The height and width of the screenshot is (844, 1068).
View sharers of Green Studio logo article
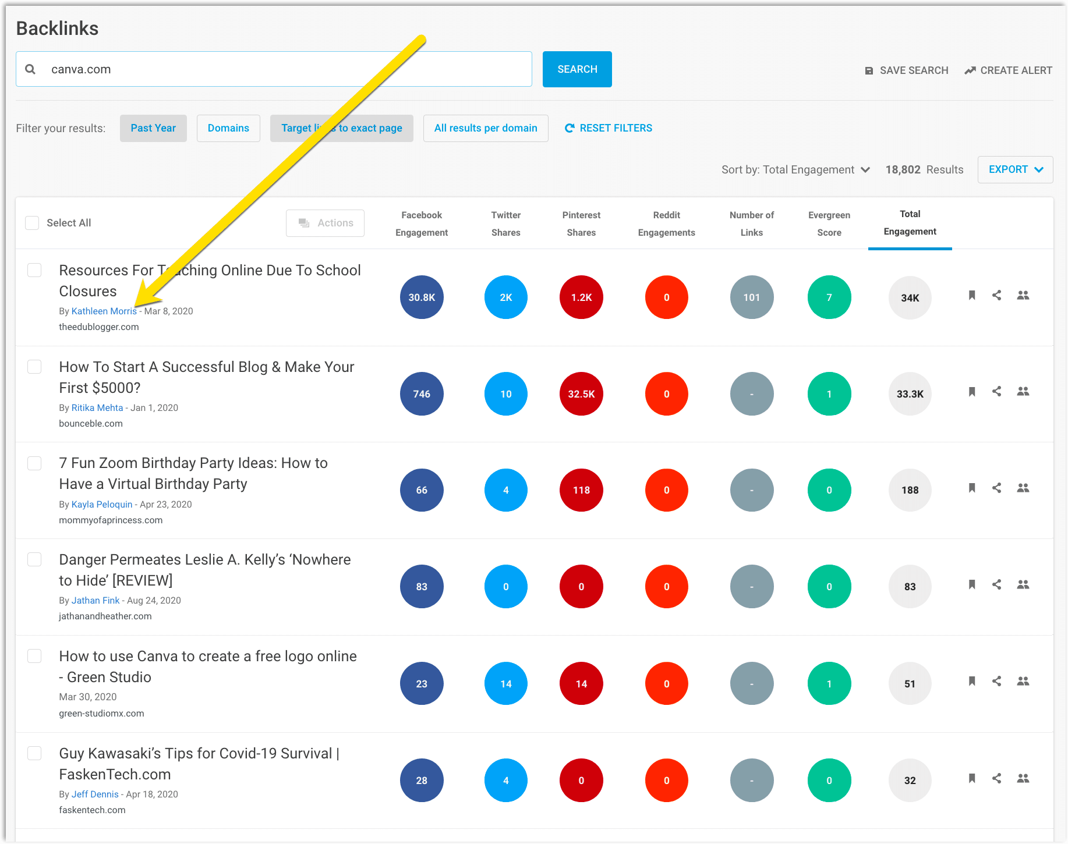tap(1023, 681)
